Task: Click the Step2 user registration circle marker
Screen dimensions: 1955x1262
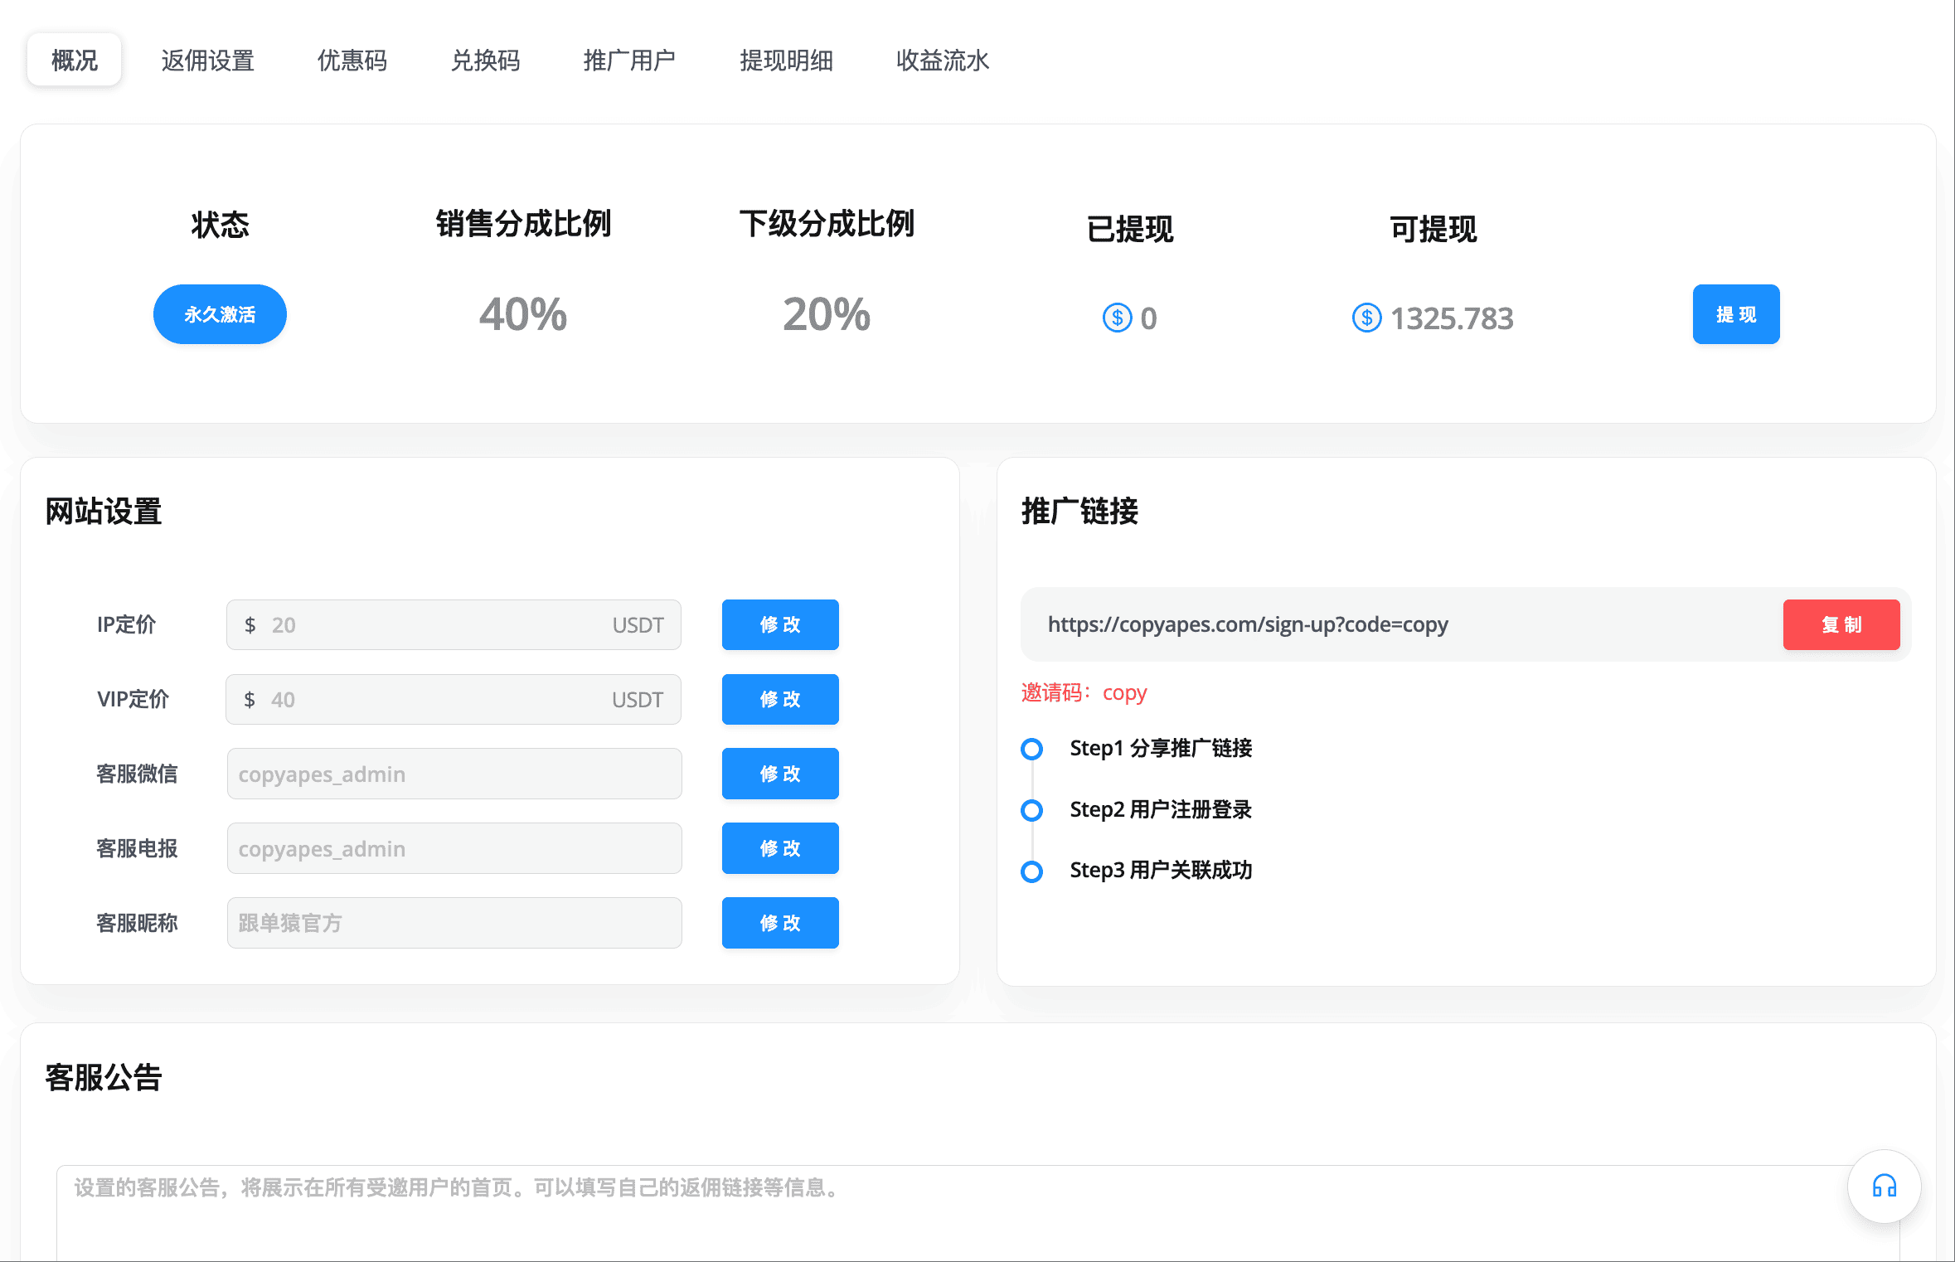Action: click(1031, 810)
